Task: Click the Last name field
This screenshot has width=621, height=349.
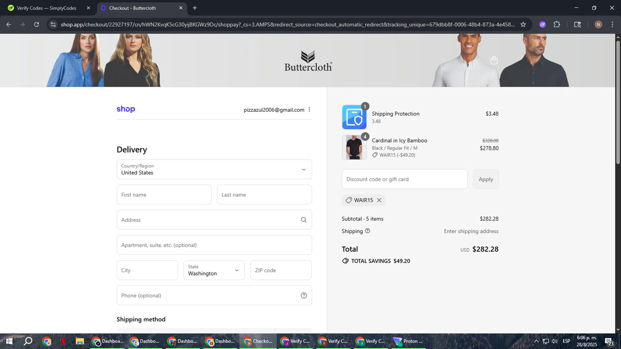Action: [x=264, y=195]
